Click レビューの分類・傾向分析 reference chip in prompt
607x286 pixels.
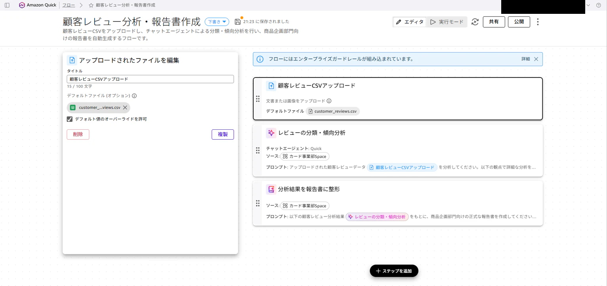point(377,217)
